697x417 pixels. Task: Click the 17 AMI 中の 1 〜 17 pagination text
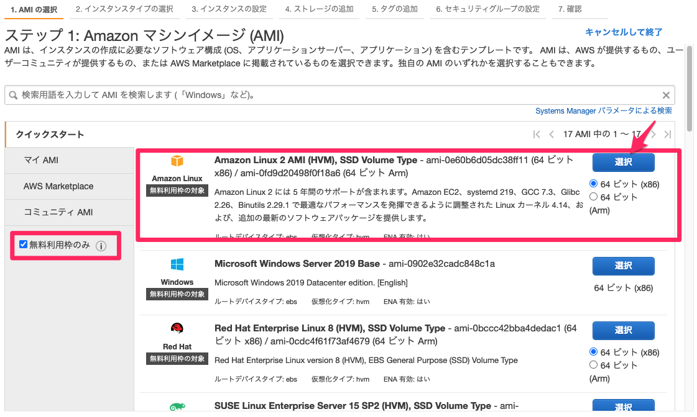(602, 135)
